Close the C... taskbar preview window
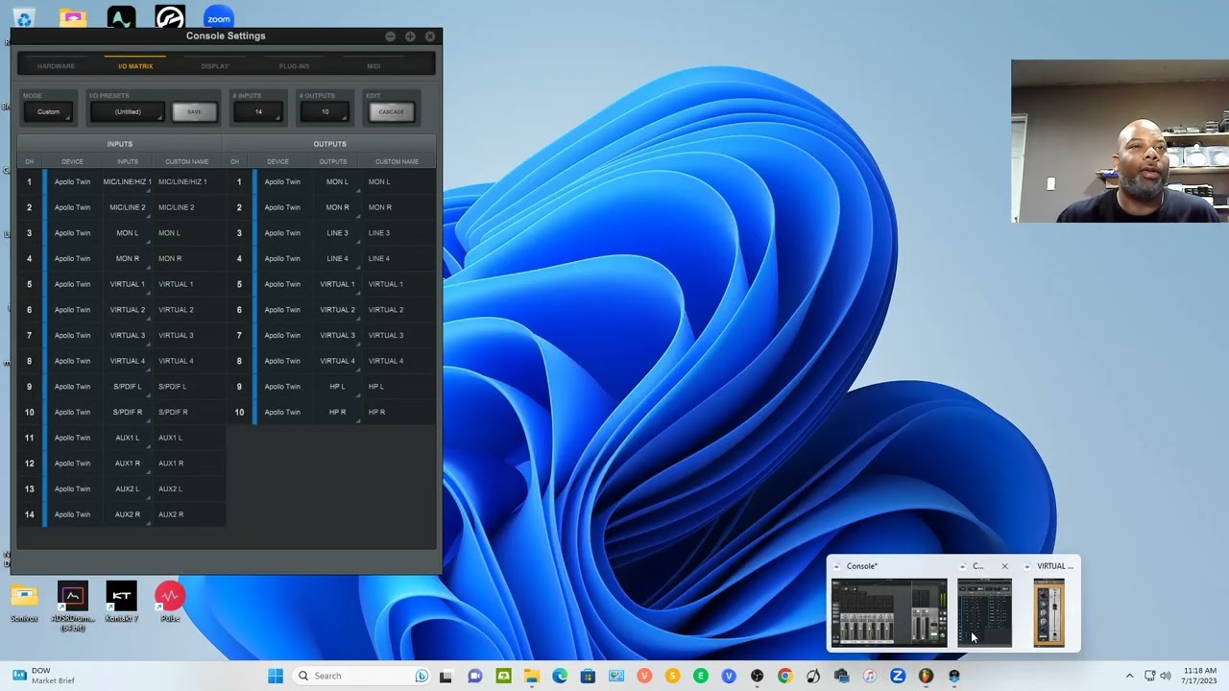Viewport: 1229px width, 691px height. pos(1004,566)
